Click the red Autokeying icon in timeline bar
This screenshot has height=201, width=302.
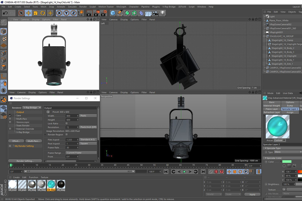(x=216, y=172)
